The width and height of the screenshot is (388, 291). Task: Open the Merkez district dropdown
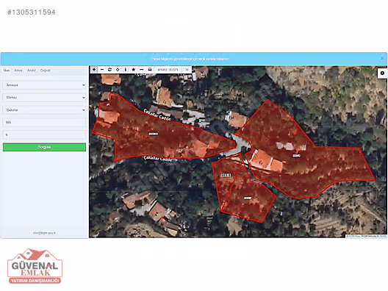44,98
